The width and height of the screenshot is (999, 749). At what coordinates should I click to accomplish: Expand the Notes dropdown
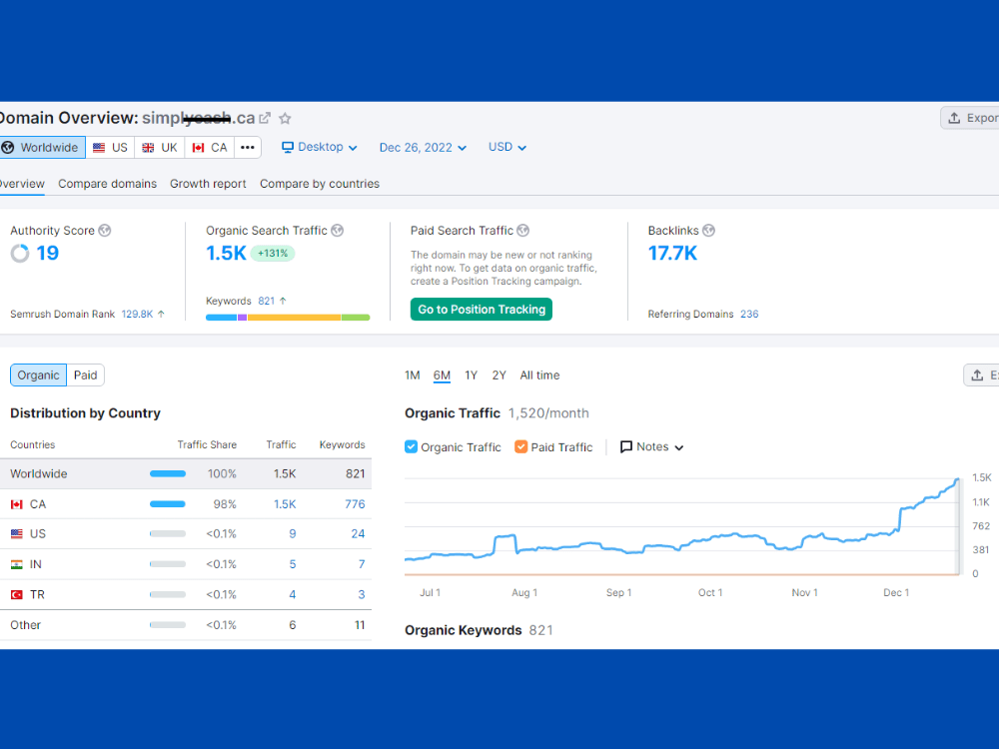pyautogui.click(x=651, y=447)
